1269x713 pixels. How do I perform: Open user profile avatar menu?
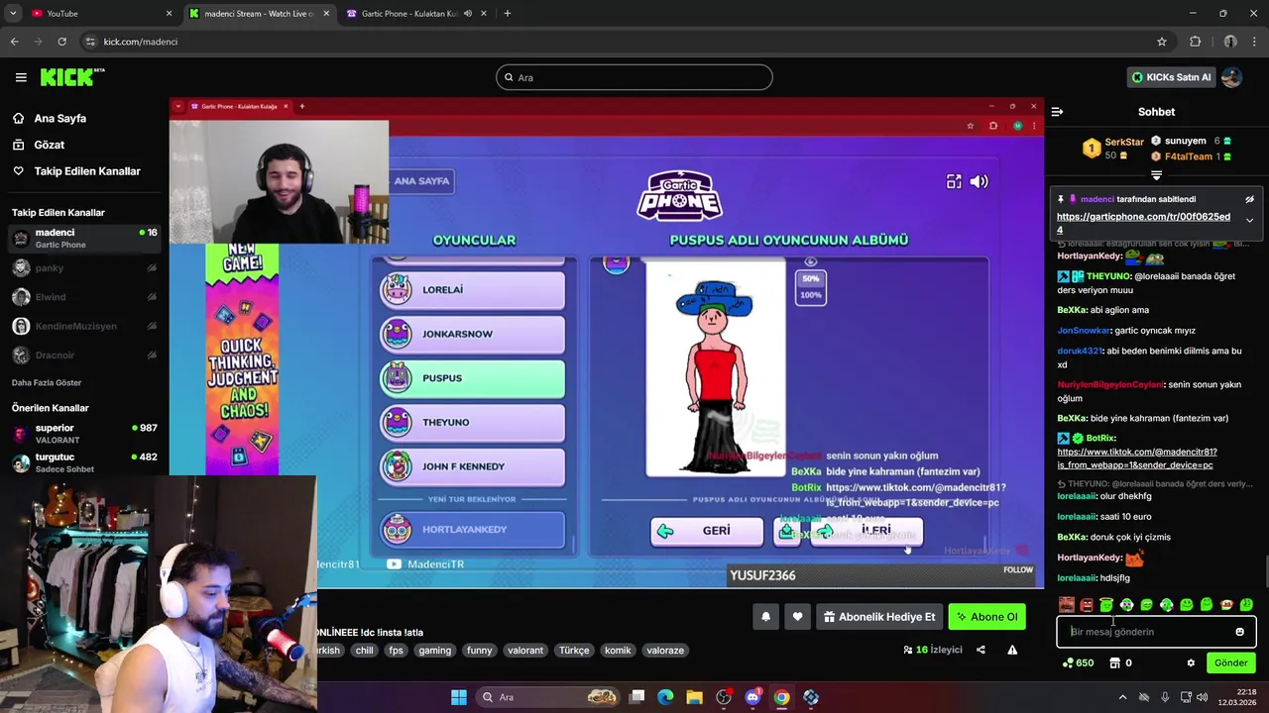(x=1232, y=77)
